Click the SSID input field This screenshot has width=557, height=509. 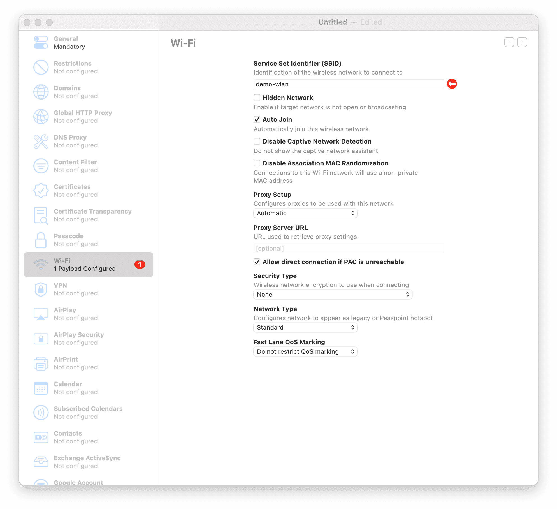[x=348, y=84]
